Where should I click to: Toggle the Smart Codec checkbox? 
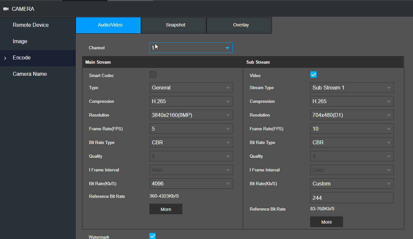tap(153, 74)
